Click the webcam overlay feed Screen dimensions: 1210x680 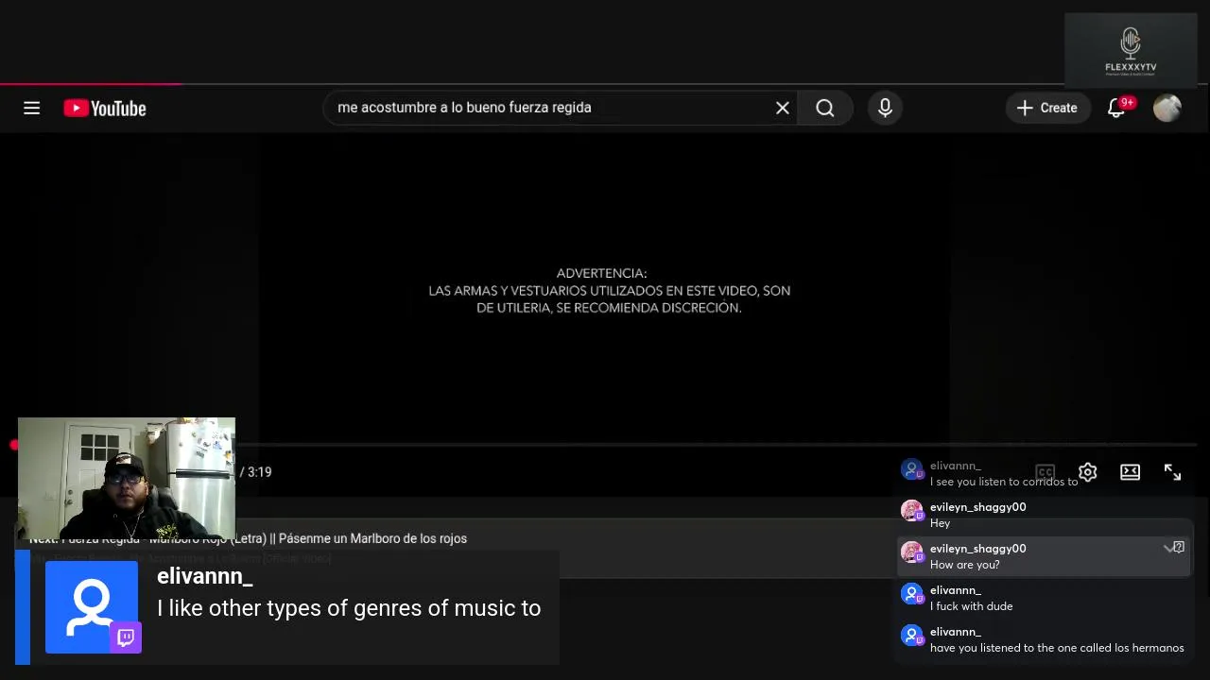[127, 478]
